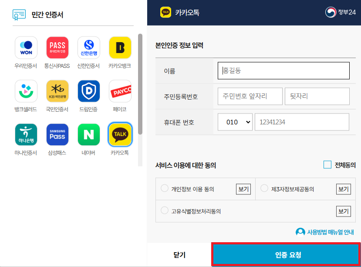The width and height of the screenshot is (361, 267).
Task: View the 개인정보 이용 동의 terms (보기)
Action: pos(243,189)
